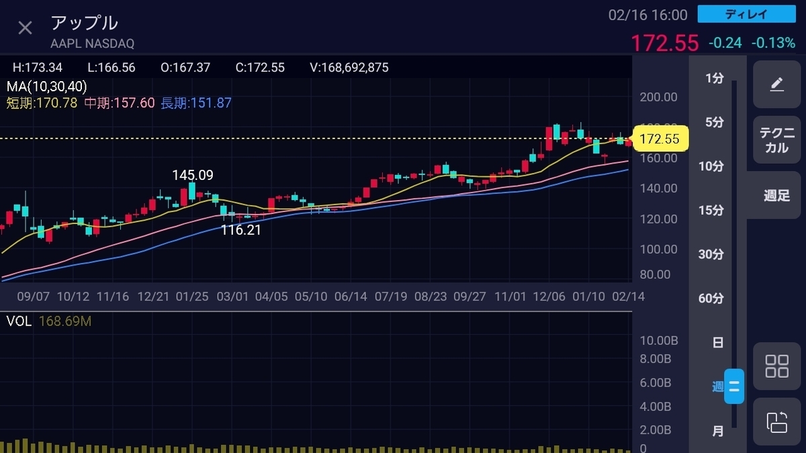Image resolution: width=806 pixels, height=453 pixels.
Task: Select the 月 monthly timeframe
Action: [x=718, y=431]
